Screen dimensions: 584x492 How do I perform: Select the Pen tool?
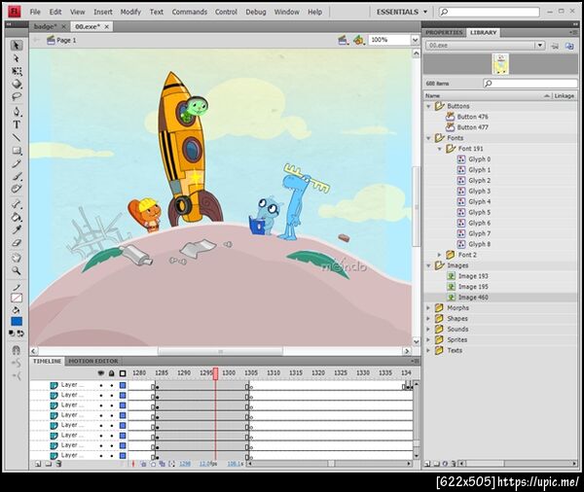pos(16,111)
